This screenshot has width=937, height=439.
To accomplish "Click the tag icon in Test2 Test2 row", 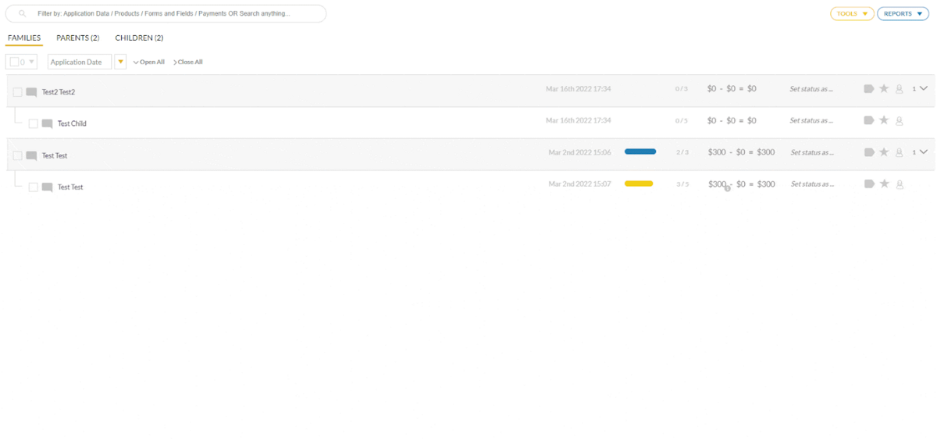I will pos(869,89).
